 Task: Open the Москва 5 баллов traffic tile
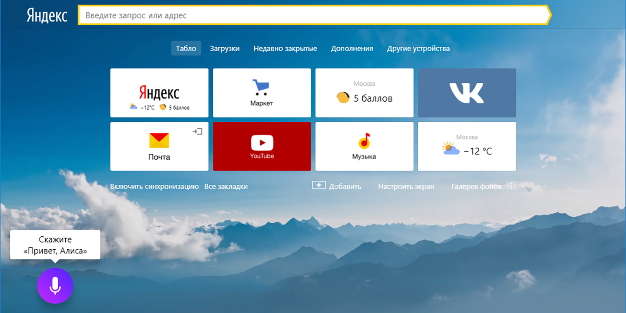click(364, 93)
